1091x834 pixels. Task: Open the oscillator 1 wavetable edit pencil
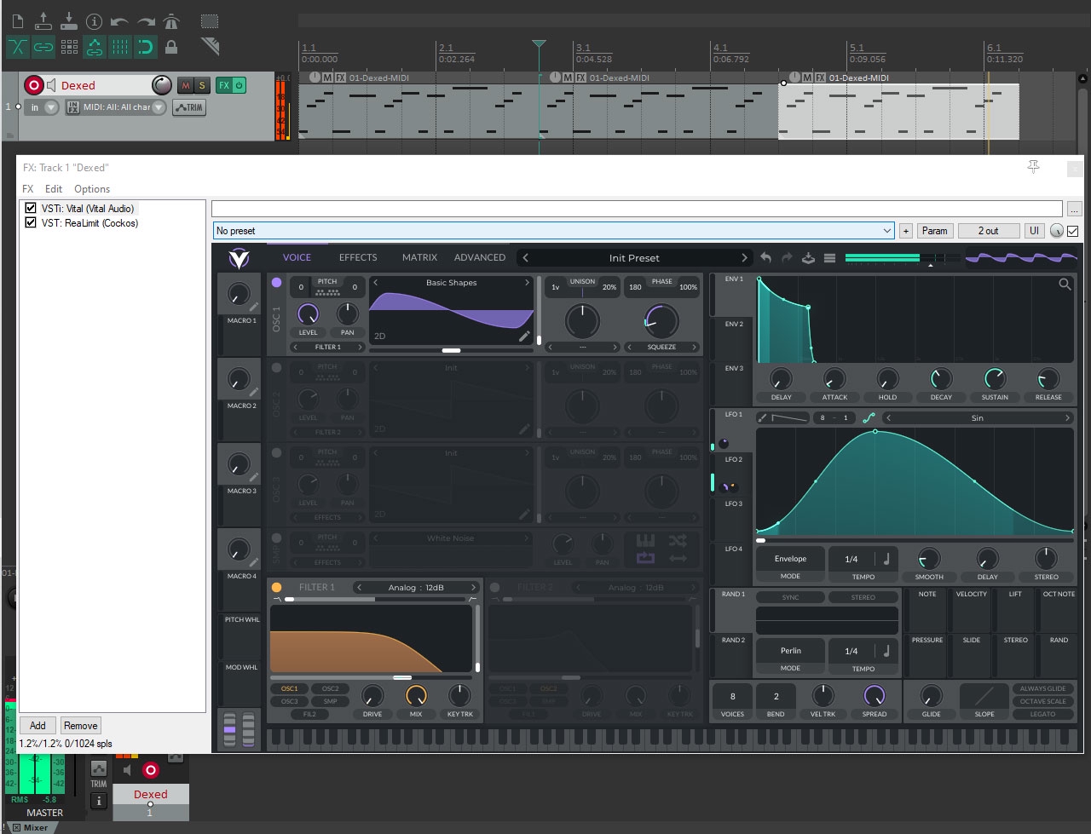(x=524, y=336)
